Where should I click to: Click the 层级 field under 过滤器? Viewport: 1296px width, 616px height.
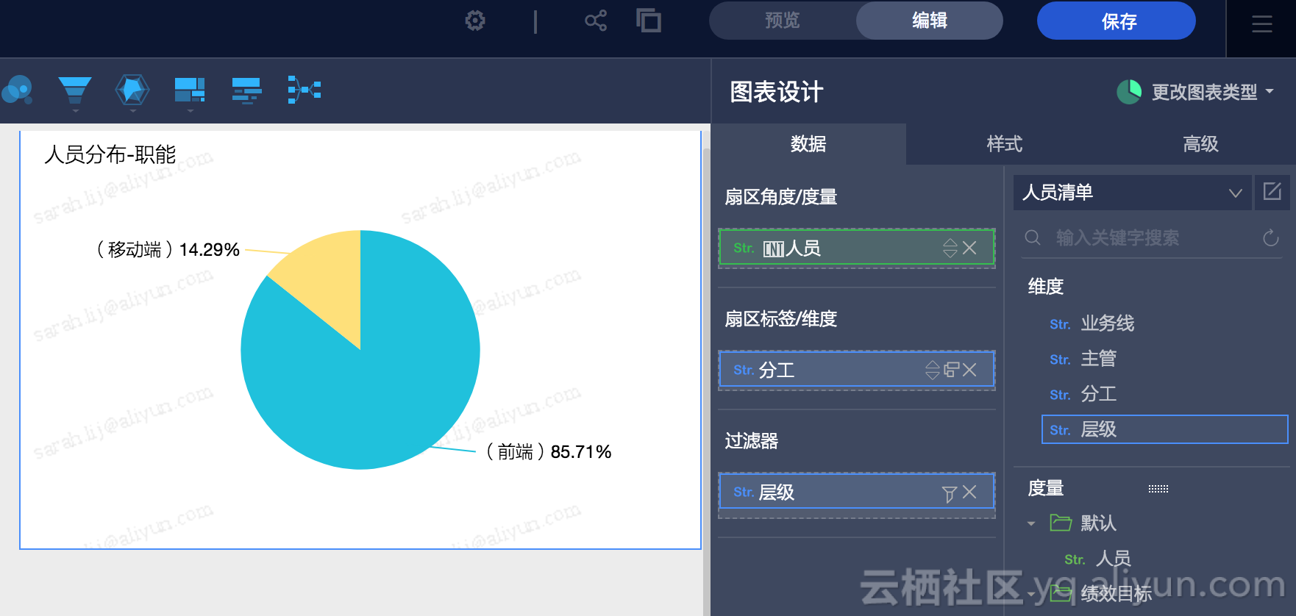click(x=856, y=492)
